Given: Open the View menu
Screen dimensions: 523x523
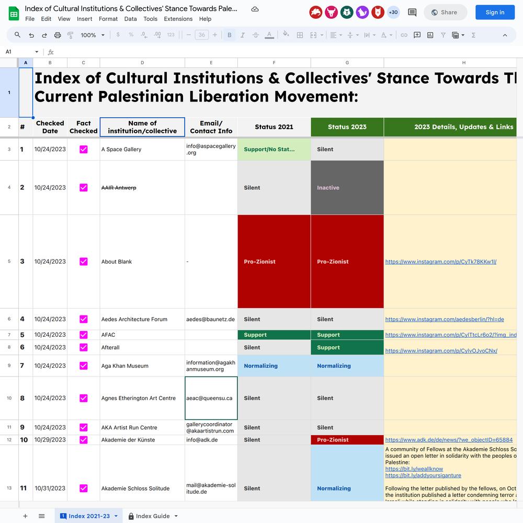Looking at the screenshot, I should 64,19.
